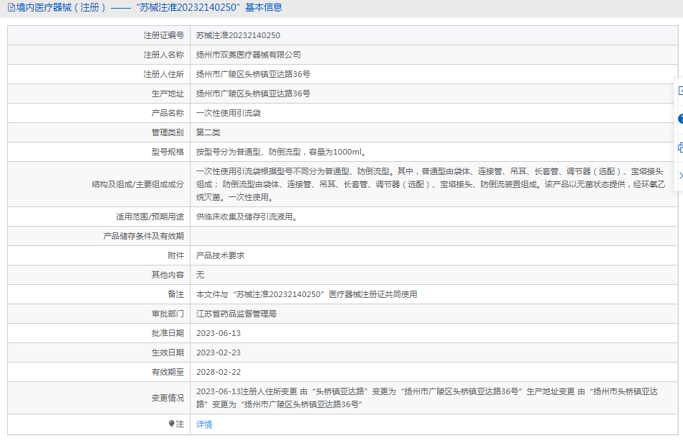
Task: Click the 注册证编号 label cell
Action: coord(164,35)
